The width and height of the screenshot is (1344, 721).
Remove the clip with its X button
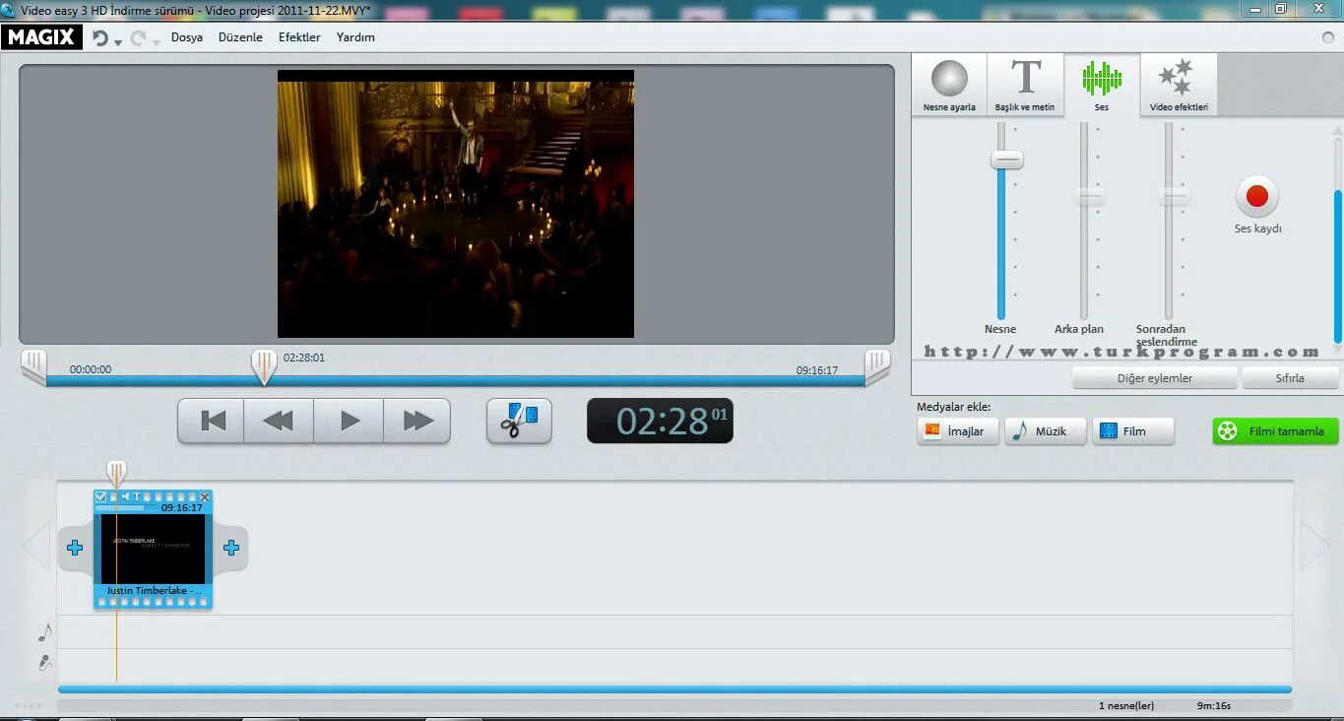coord(205,496)
